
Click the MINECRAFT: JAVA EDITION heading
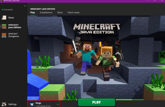[43, 9]
